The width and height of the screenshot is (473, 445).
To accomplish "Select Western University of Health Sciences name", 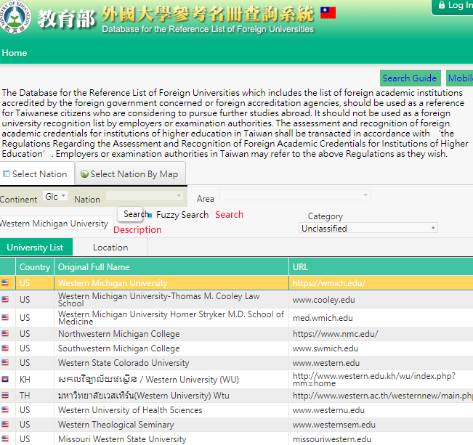I will click(x=130, y=410).
